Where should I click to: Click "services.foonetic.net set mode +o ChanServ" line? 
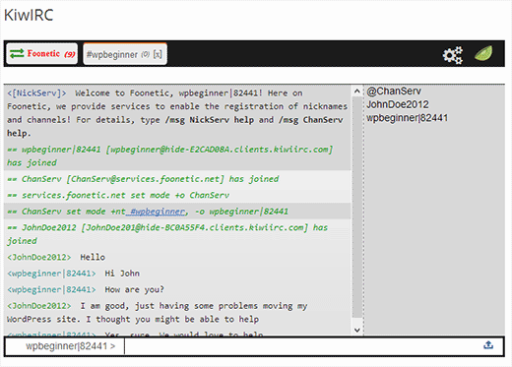(177, 195)
